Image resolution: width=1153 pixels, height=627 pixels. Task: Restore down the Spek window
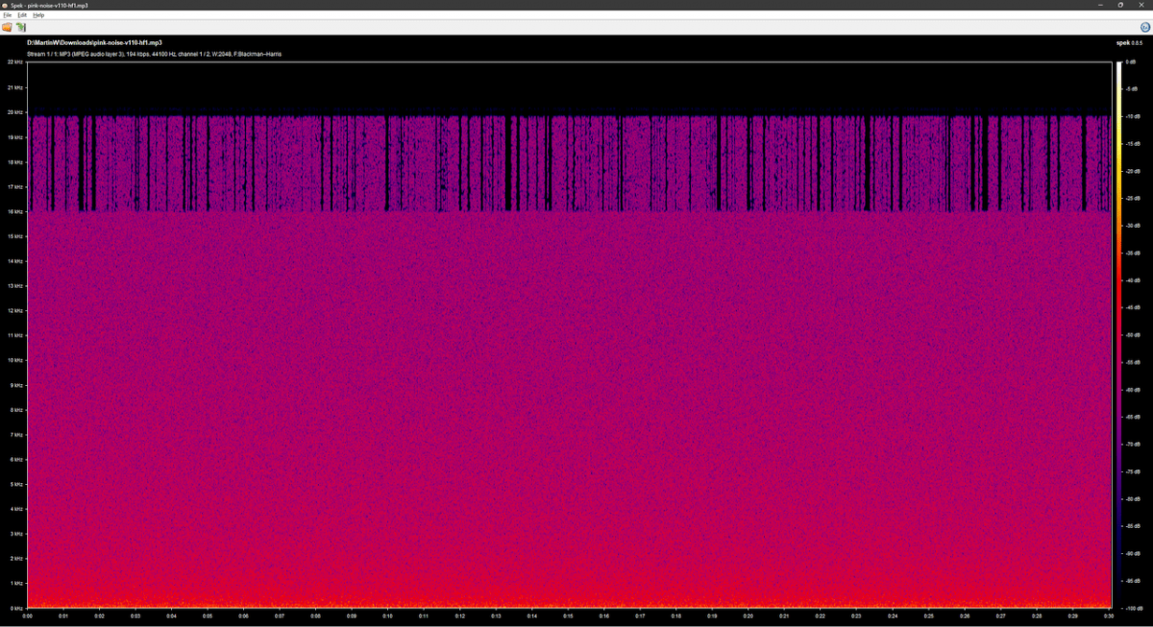(1120, 5)
